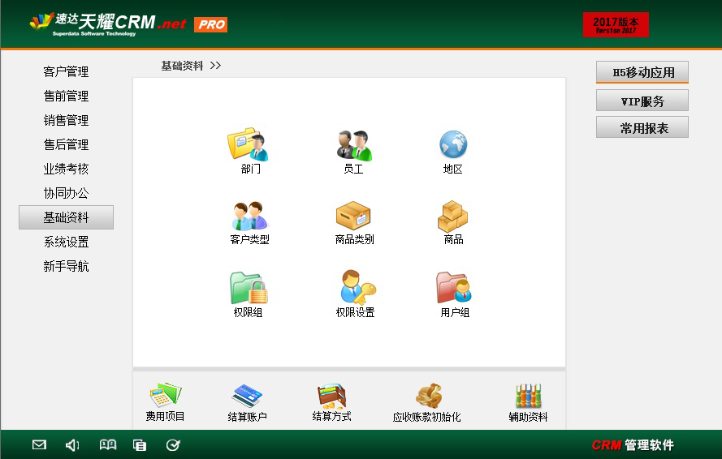Switch to 客户管理 in the sidebar
Screen dimensions: 722x459
click(x=66, y=71)
